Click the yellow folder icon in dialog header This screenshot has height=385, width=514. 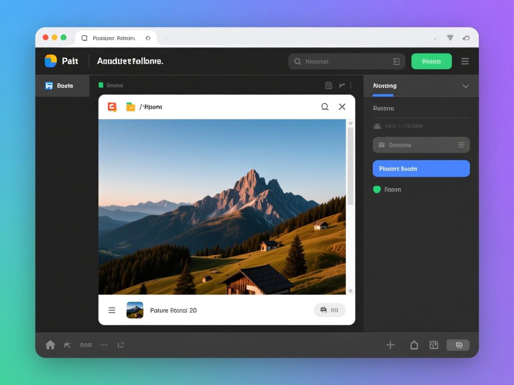tap(131, 107)
